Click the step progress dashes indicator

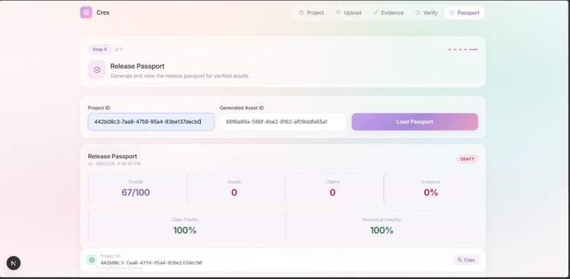coord(463,49)
